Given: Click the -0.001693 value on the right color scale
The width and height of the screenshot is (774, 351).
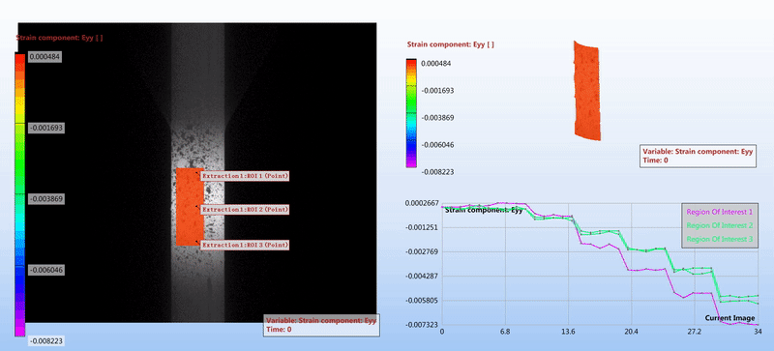Looking at the screenshot, I should (437, 90).
